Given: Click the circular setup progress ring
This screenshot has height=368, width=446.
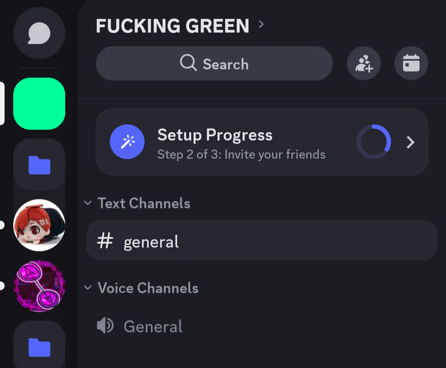Looking at the screenshot, I should click(374, 141).
